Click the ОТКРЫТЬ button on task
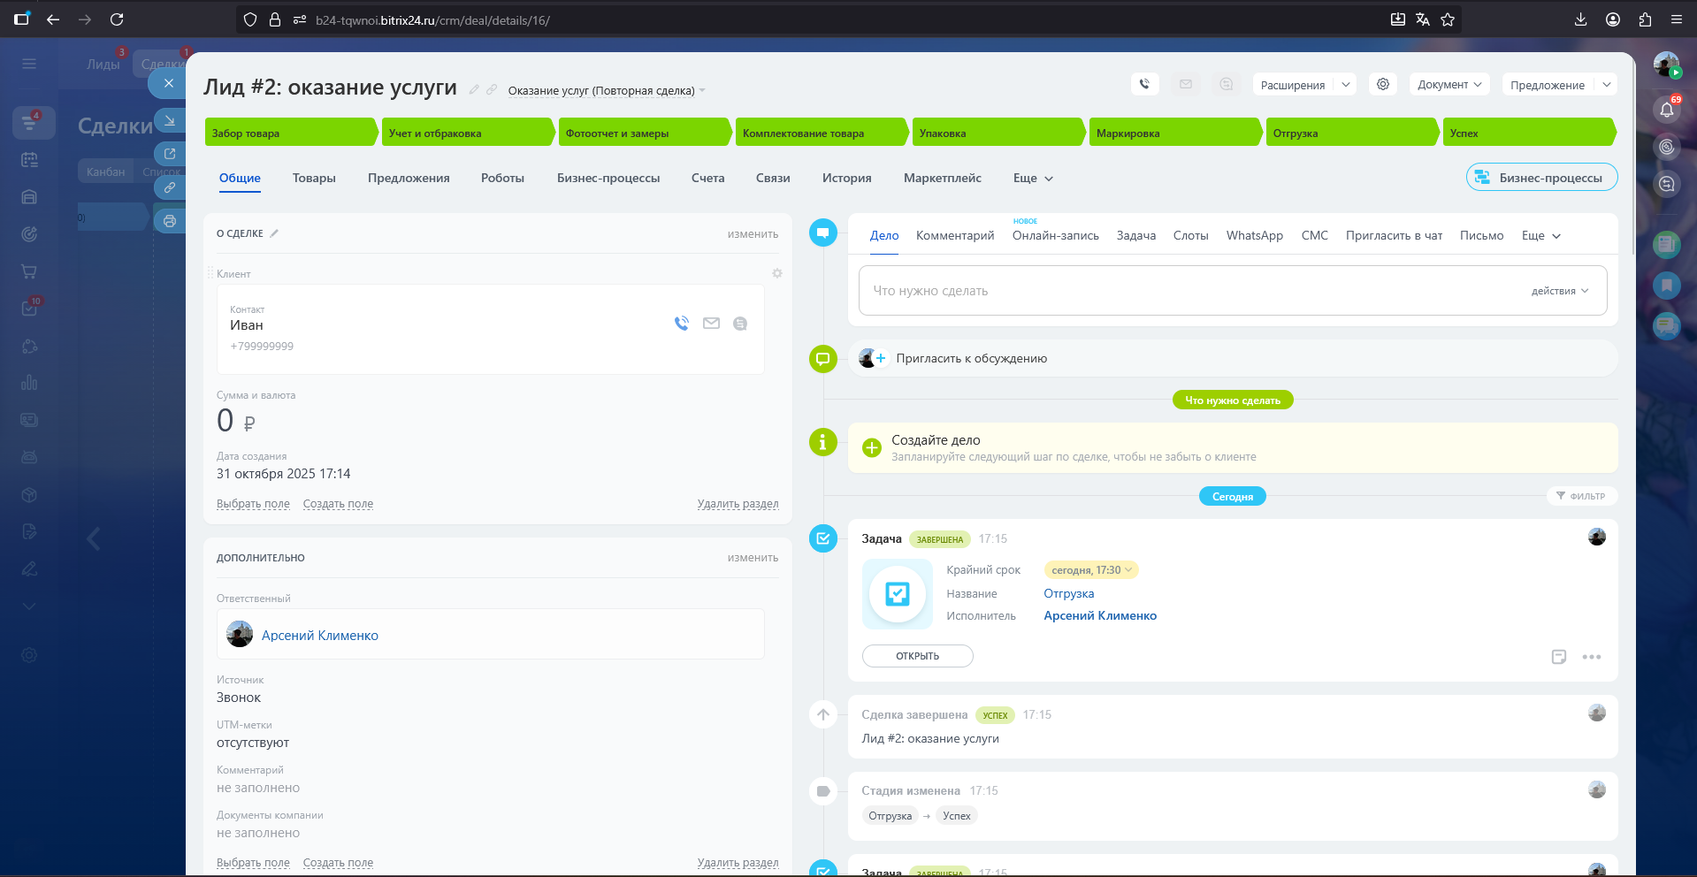Screen dimensions: 1697x877 [917, 656]
